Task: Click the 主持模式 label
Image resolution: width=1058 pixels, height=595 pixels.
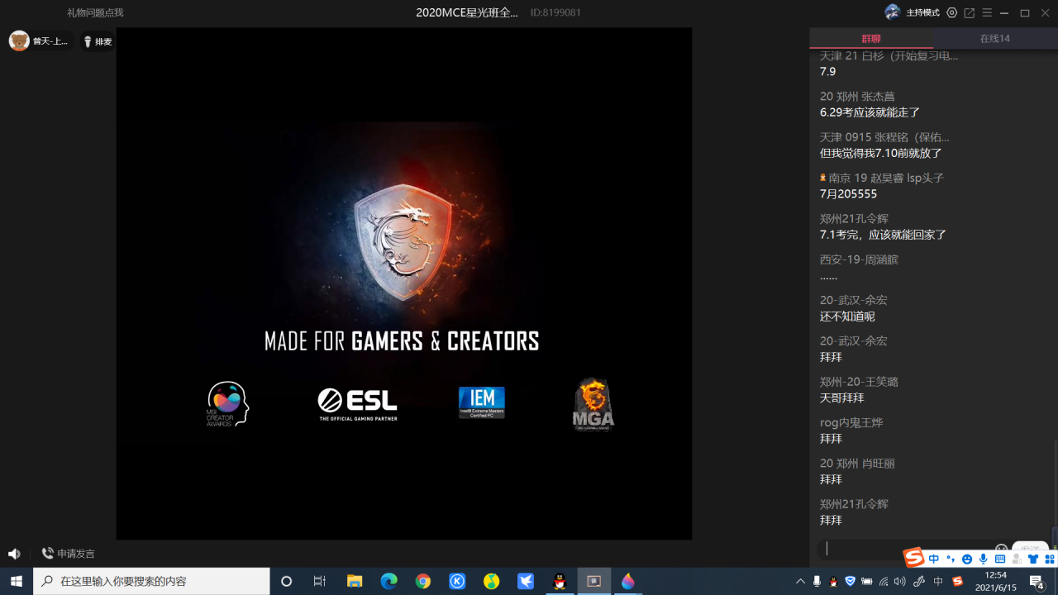Action: click(923, 13)
